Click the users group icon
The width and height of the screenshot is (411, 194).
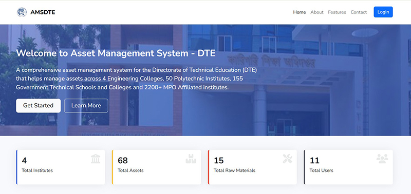[x=382, y=159]
